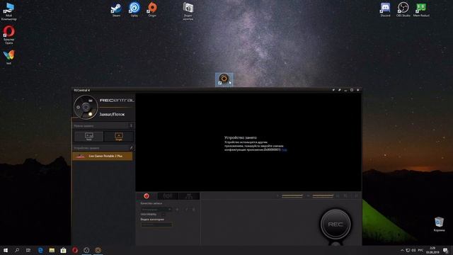Open Opera from the taskbar

pyautogui.click(x=75, y=250)
